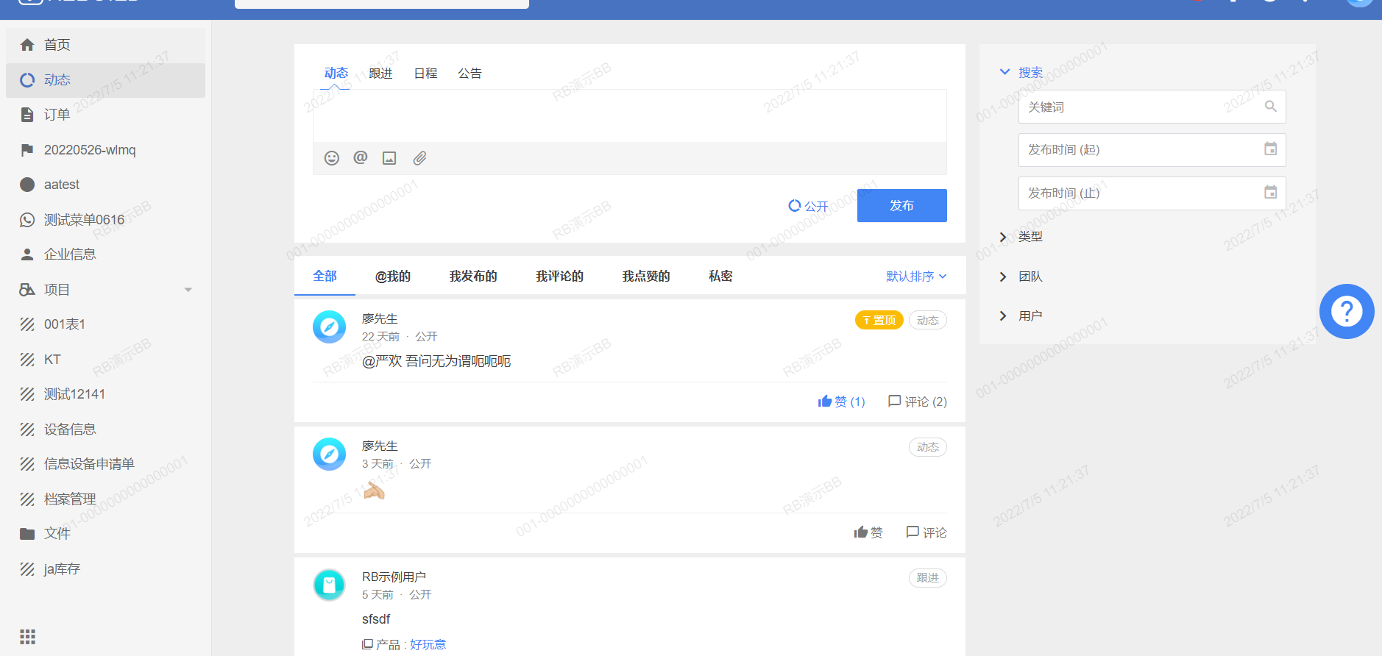
Task: Open the 默认排序 sort dropdown
Action: [916, 277]
